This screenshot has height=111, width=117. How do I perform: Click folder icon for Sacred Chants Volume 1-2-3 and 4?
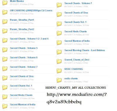pyautogui.click(x=5, y=40)
